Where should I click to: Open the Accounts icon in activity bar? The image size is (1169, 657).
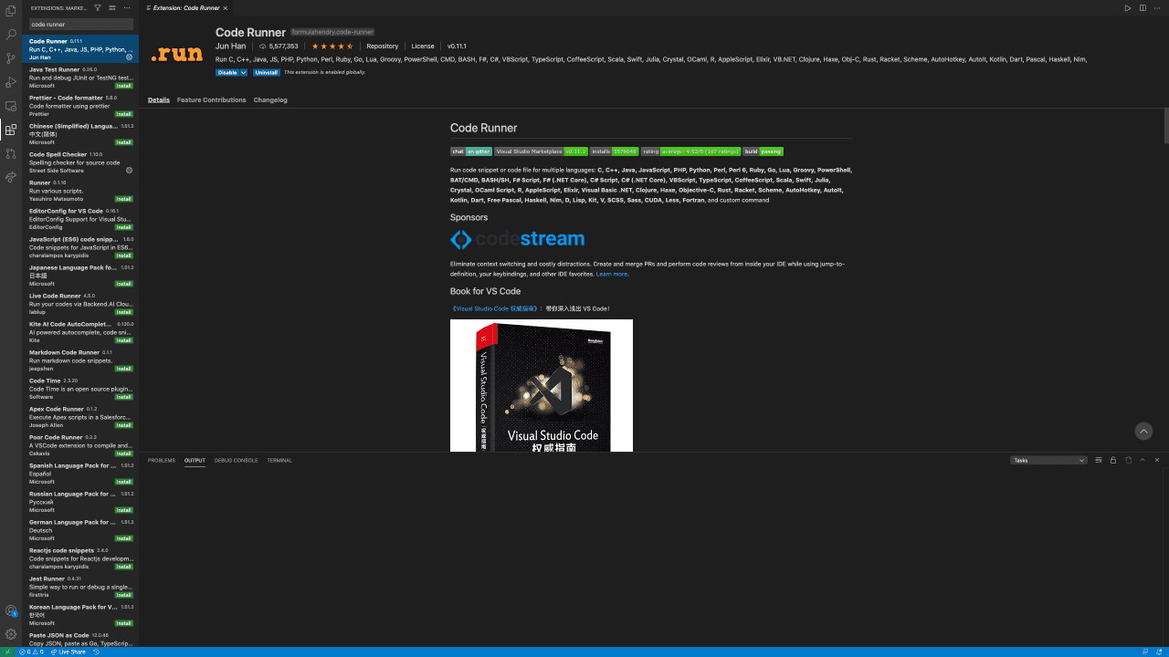pyautogui.click(x=11, y=611)
